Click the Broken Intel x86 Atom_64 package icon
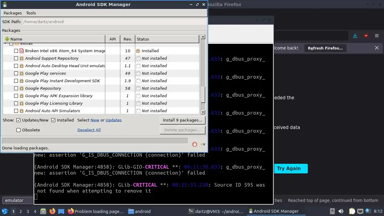 [x=22, y=51]
